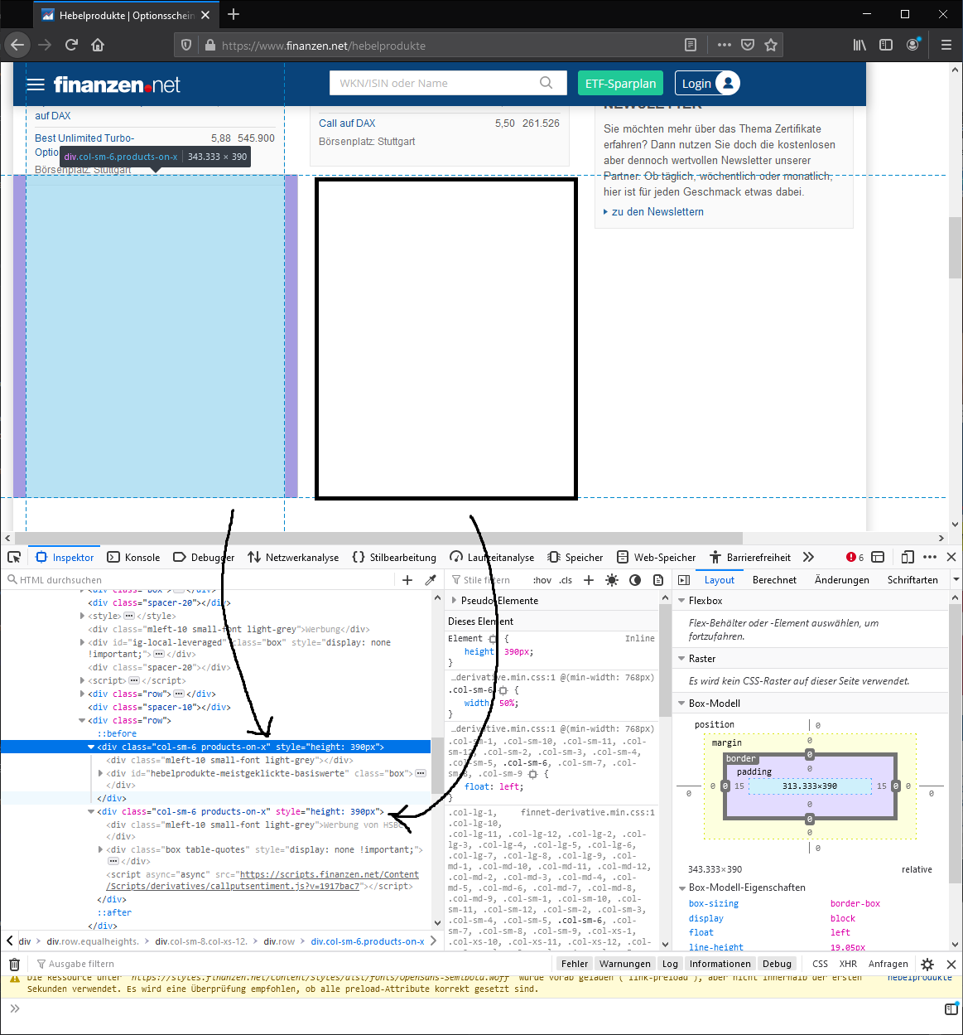
Task: Bookmark this page with the star icon
Action: 771,45
